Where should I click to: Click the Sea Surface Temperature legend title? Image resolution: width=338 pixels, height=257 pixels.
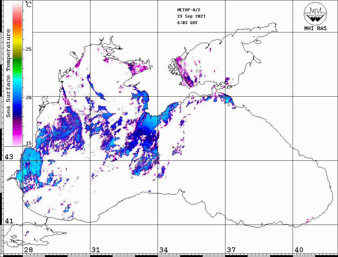[x=8, y=73]
